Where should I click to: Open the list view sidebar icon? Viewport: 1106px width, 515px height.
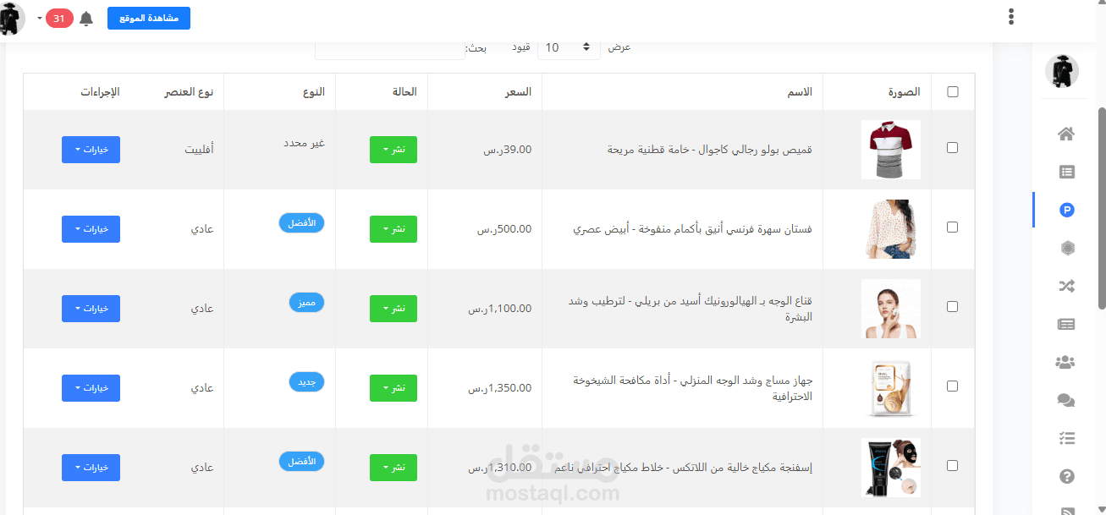1066,172
